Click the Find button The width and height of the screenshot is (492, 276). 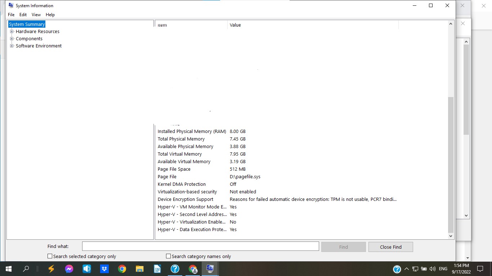[x=343, y=247]
